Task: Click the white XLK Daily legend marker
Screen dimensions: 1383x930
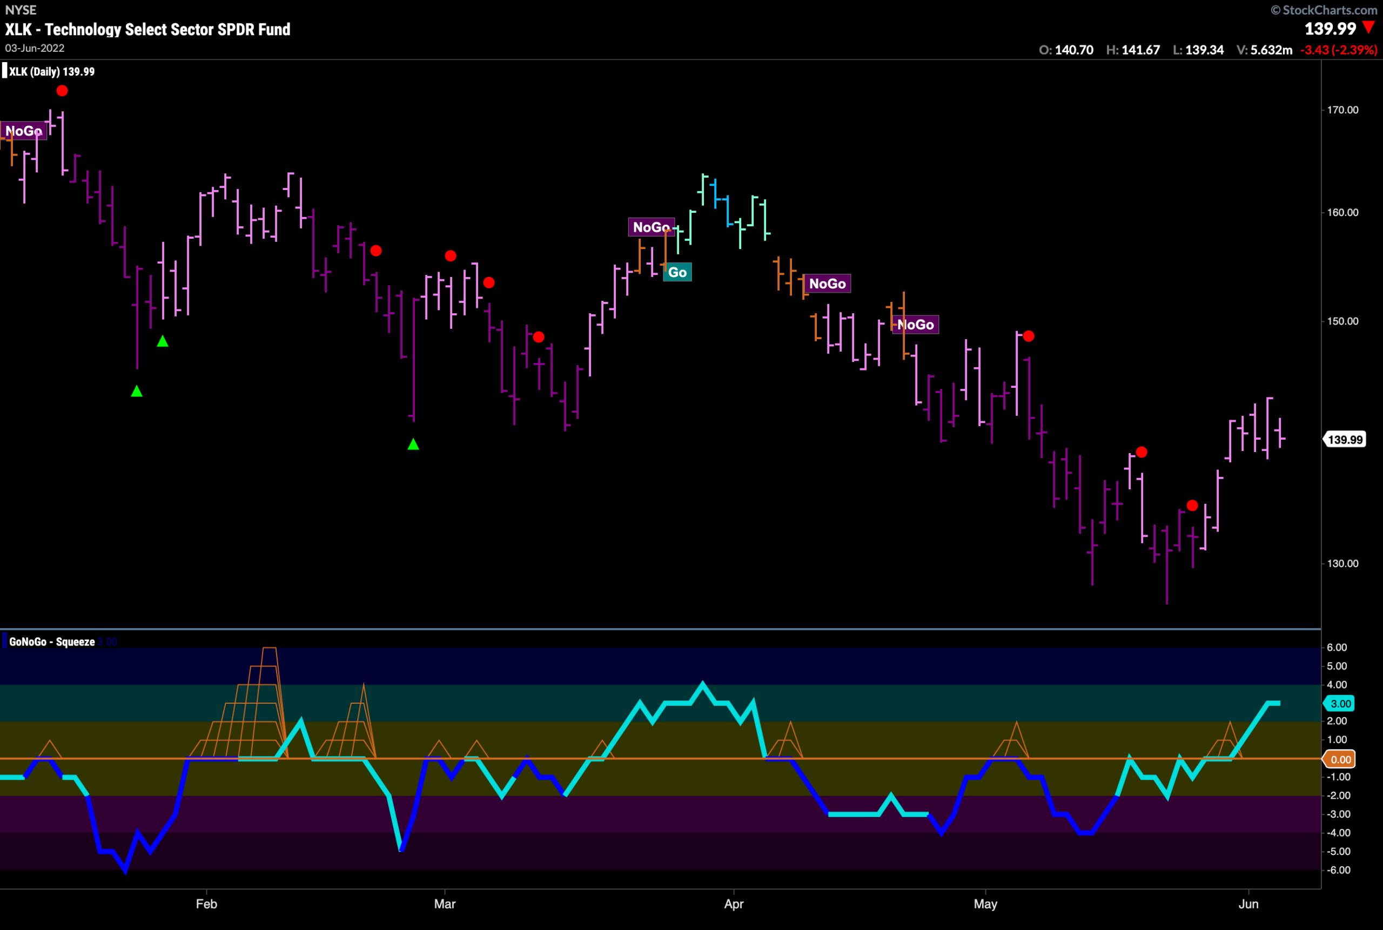Action: 5,71
